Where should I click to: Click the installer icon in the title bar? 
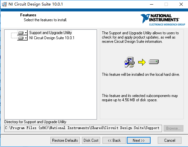[5, 5]
